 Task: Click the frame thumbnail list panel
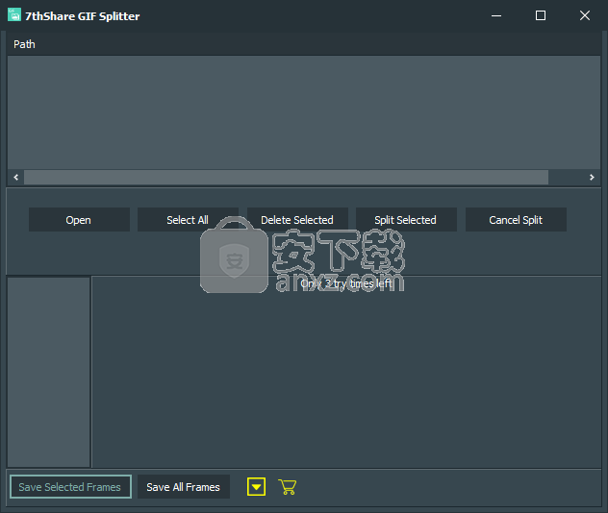49,372
